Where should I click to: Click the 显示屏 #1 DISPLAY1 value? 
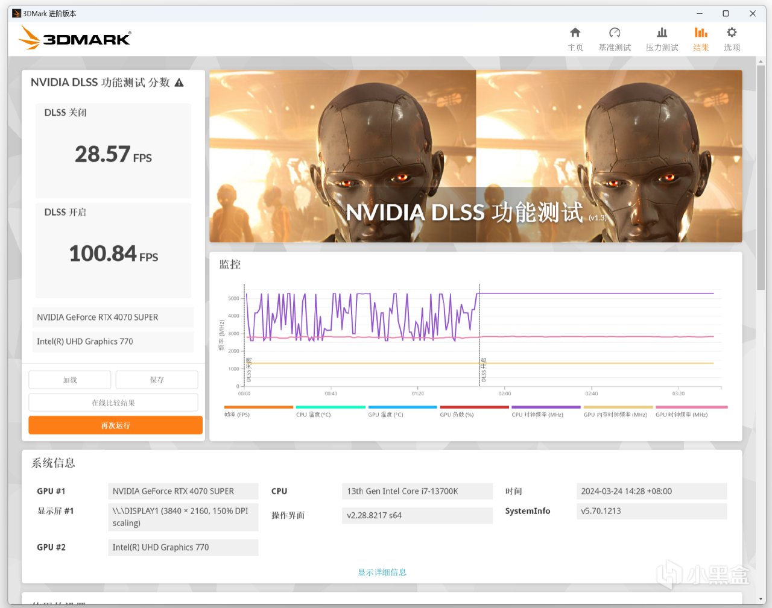pyautogui.click(x=183, y=517)
